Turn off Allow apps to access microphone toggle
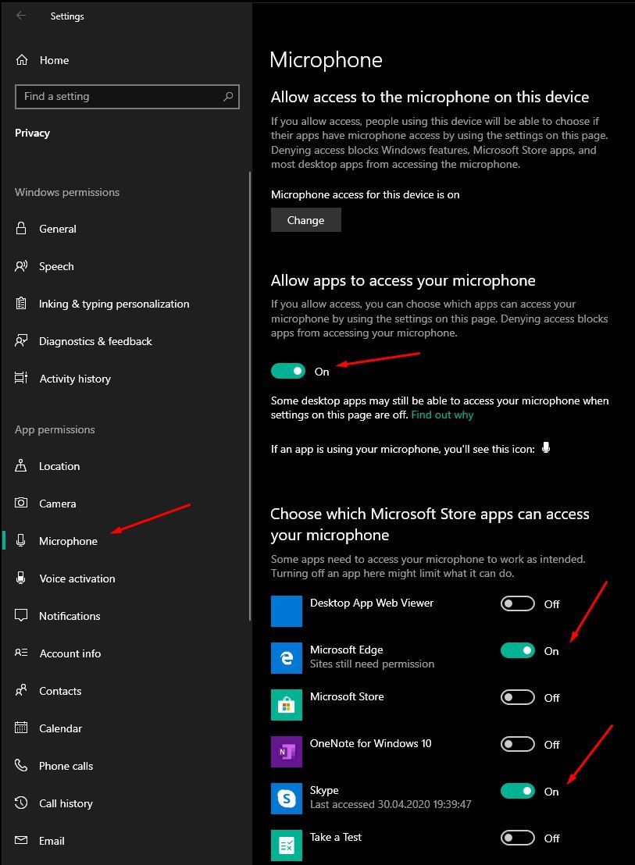 [288, 372]
